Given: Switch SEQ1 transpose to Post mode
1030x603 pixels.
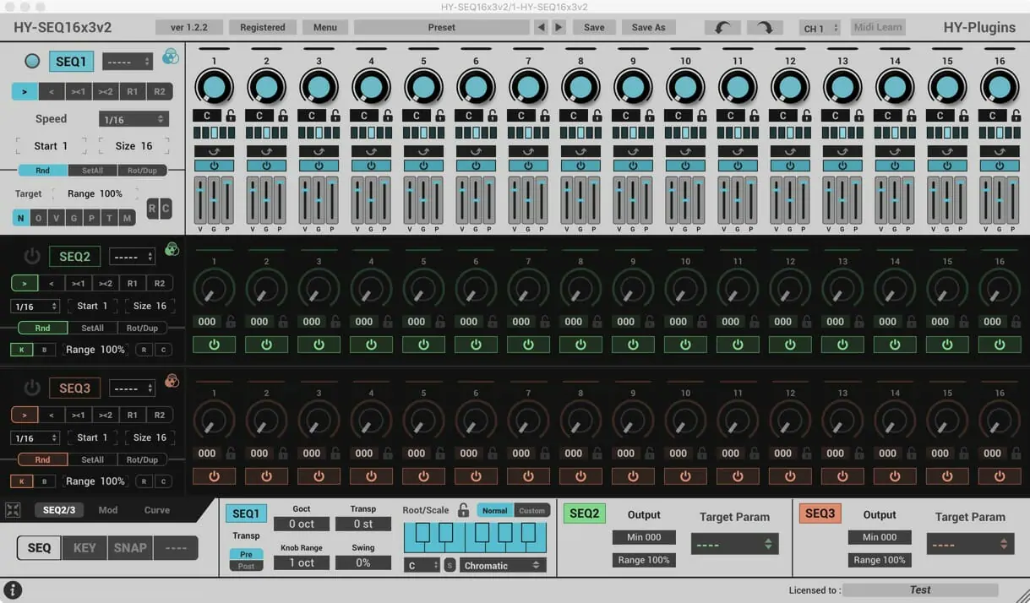Looking at the screenshot, I should coord(246,566).
